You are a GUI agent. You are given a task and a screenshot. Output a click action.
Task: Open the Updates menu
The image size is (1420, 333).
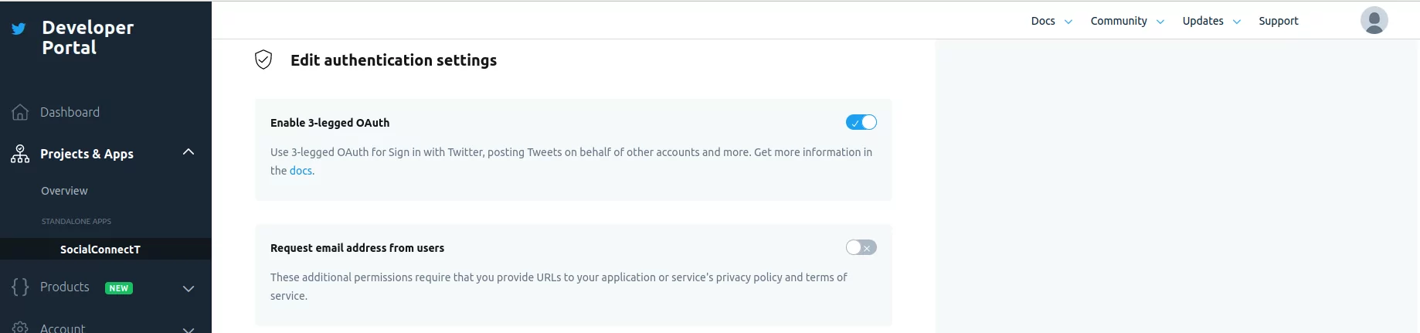coord(1211,21)
